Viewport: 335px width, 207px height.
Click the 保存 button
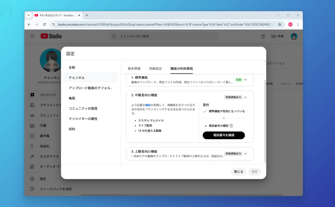click(x=254, y=172)
